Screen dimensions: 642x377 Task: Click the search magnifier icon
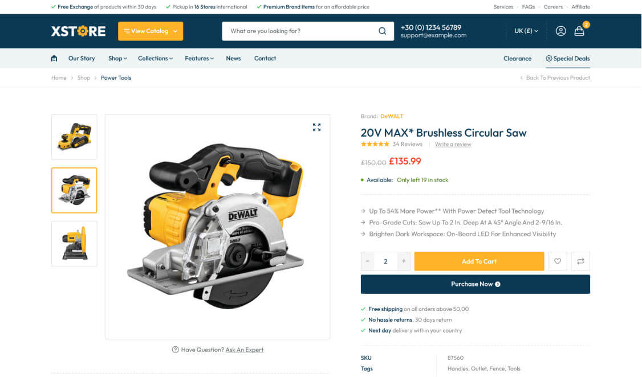click(x=382, y=31)
